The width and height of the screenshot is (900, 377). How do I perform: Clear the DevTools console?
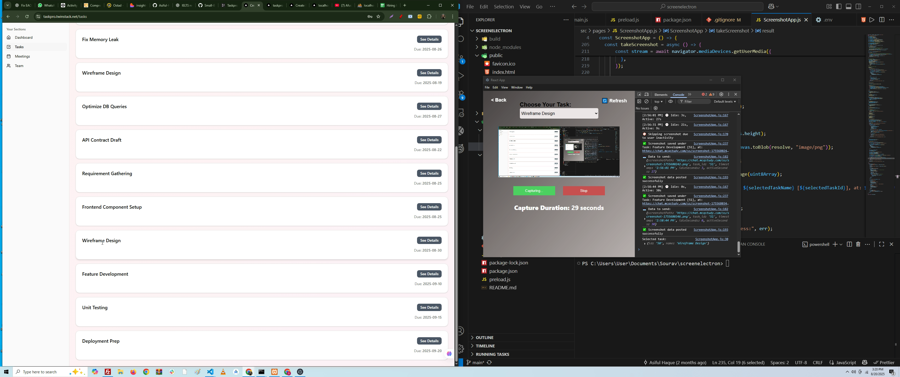647,101
